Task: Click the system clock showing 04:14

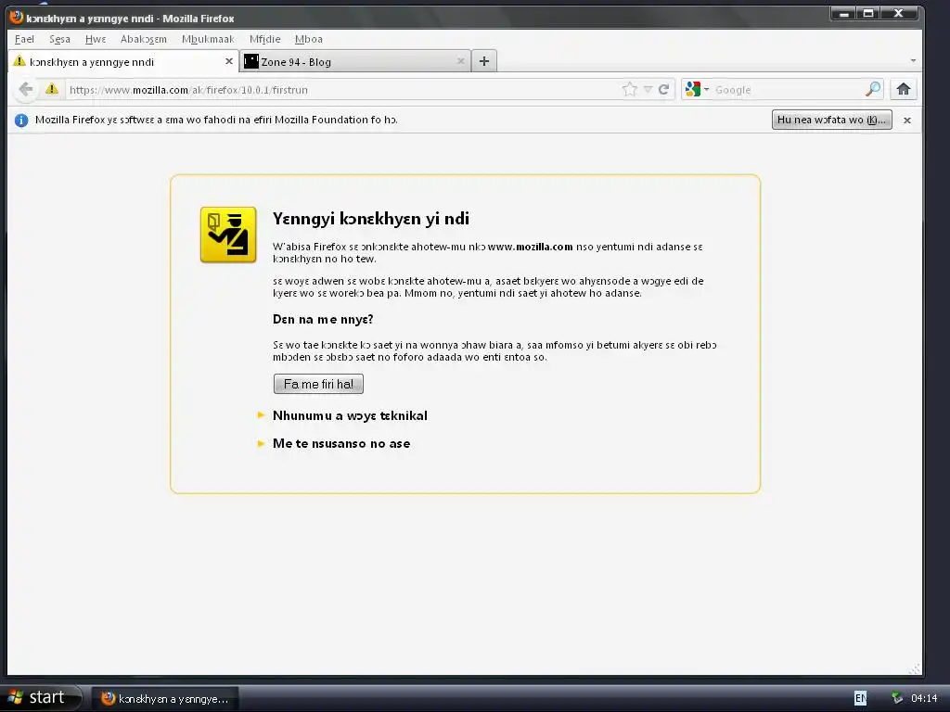Action: point(924,698)
